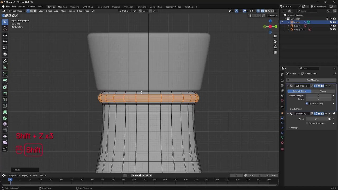Viewport: 338px width, 190px height.
Task: Click the pan view hand icon
Action: 275,41
